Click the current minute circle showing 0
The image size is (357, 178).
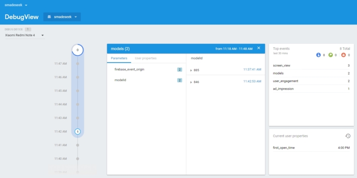point(78,50)
